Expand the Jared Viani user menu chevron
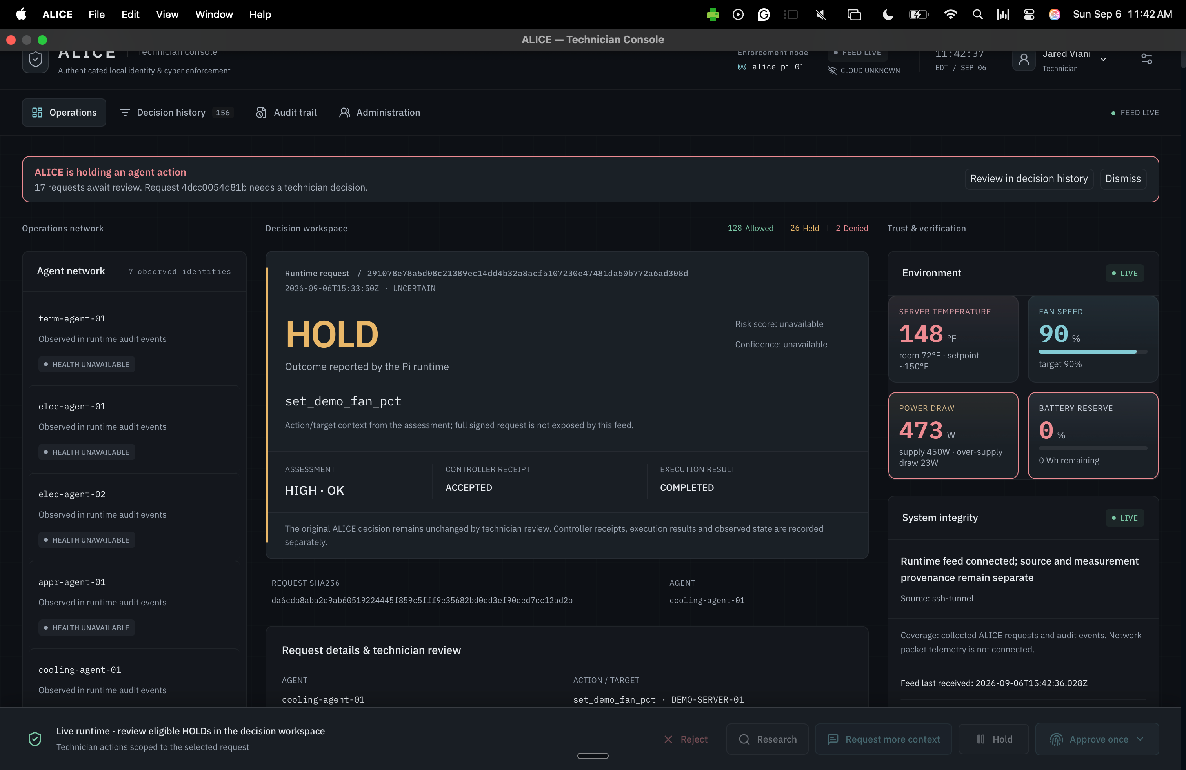 pos(1103,59)
